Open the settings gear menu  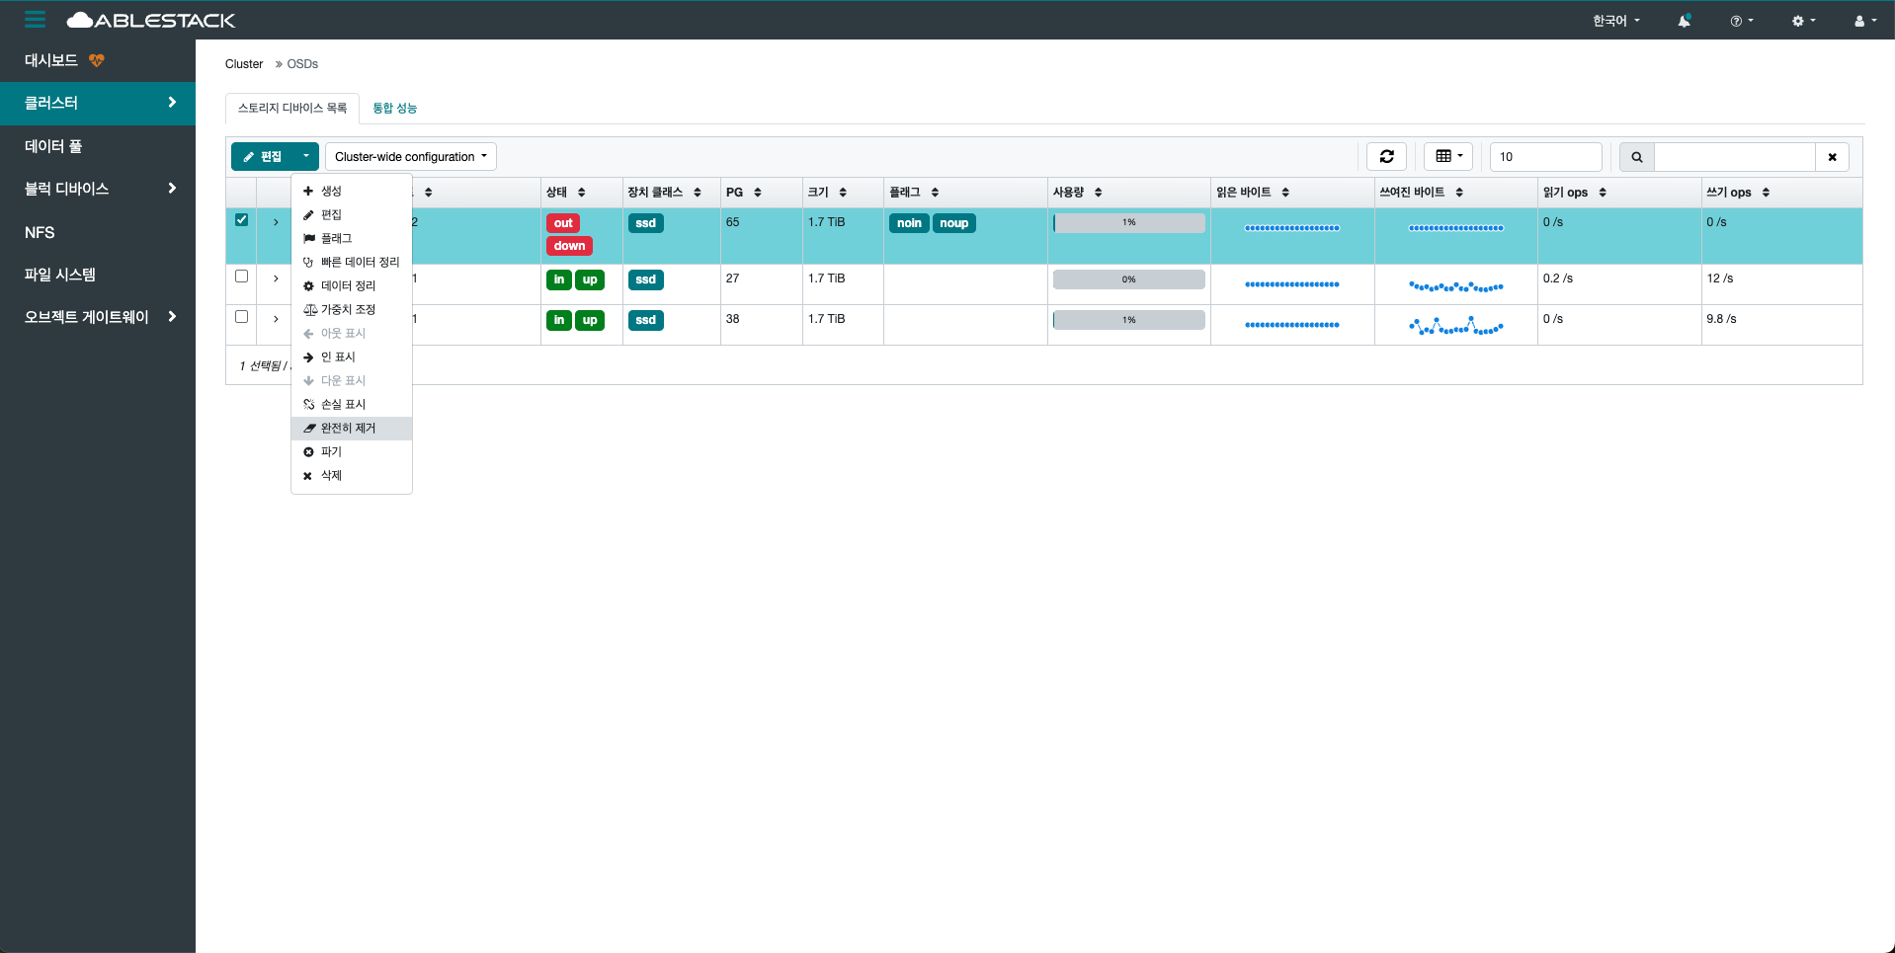[1803, 21]
